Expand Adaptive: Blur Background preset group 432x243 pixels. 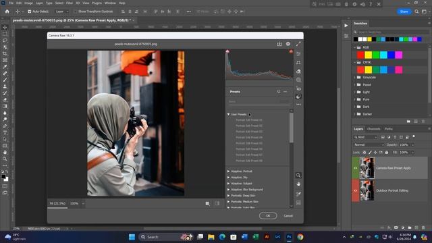228,190
